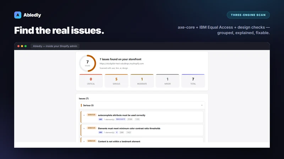Collapse the Serious (5) group arrow
Screen dimensions: 284x159
(202, 105)
